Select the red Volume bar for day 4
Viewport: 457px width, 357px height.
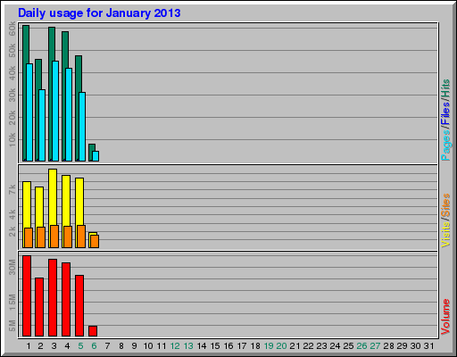point(66,299)
